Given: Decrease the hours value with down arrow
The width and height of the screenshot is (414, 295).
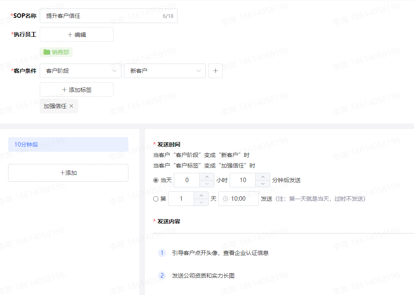Looking at the screenshot, I should click(x=207, y=184).
